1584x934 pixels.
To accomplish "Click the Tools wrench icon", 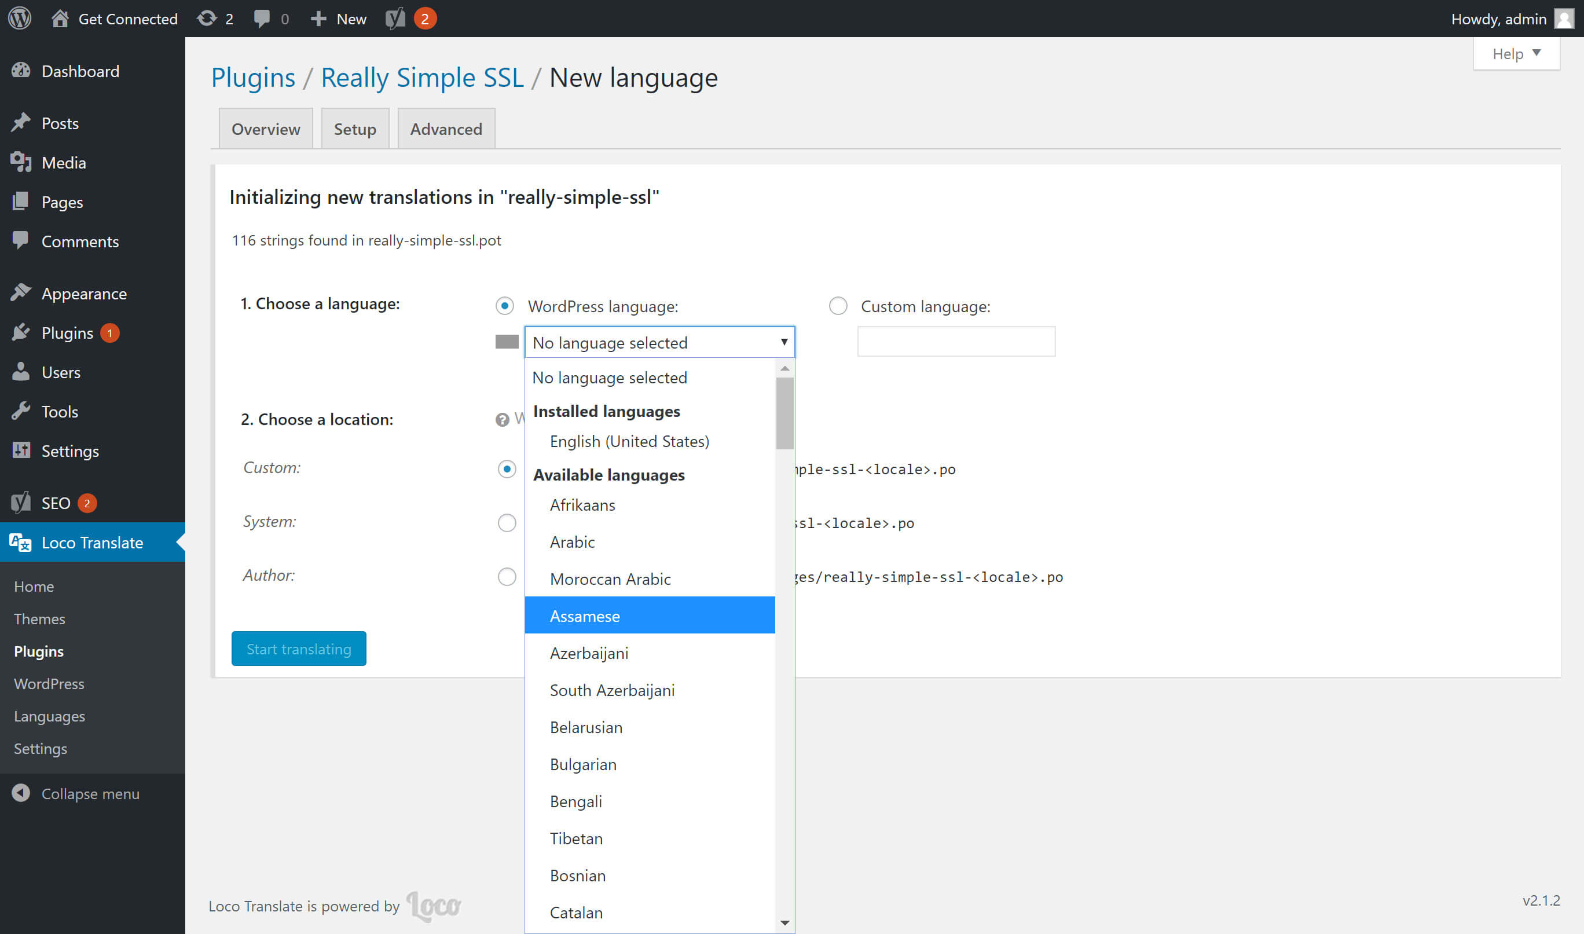I will (x=21, y=411).
